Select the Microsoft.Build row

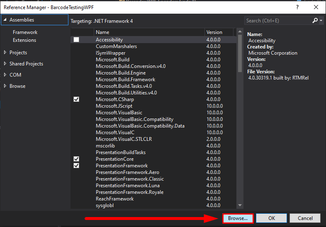pyautogui.click(x=153, y=60)
